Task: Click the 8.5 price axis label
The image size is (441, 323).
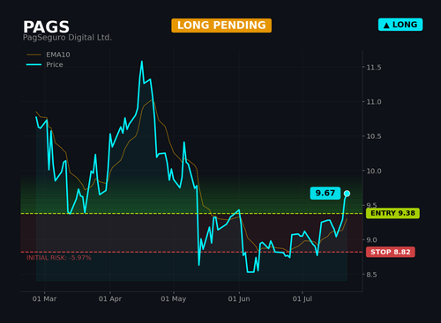Action: tap(371, 275)
